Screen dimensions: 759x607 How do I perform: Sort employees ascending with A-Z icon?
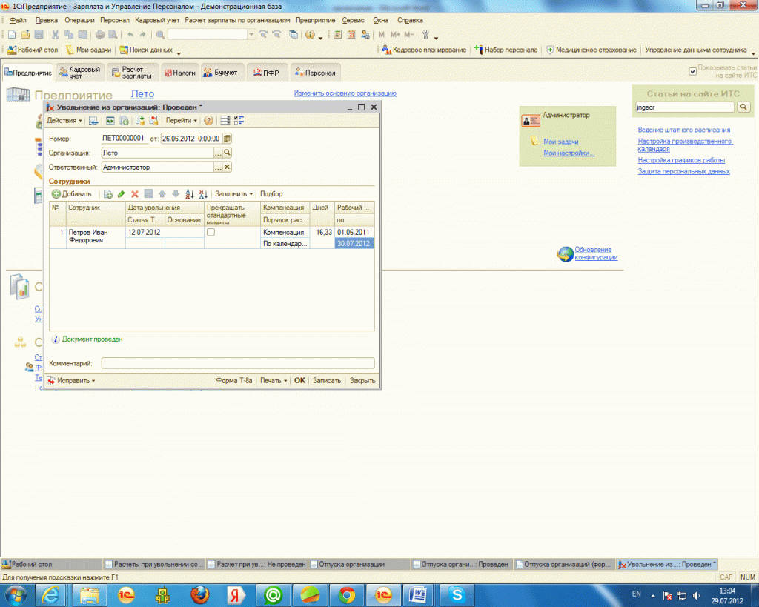pos(189,194)
